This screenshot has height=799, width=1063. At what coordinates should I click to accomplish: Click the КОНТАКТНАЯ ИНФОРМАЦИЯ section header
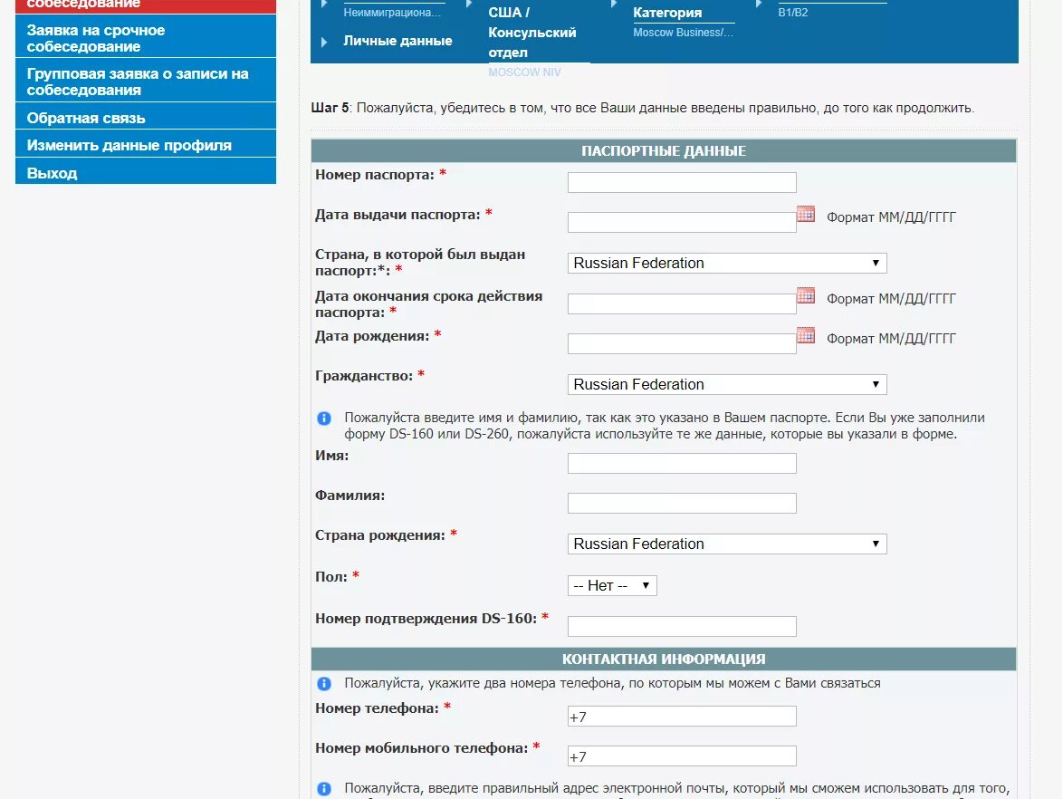pyautogui.click(x=664, y=659)
